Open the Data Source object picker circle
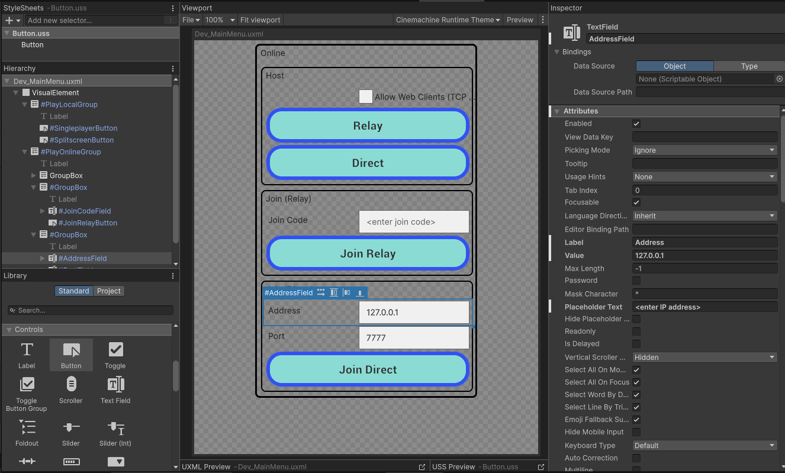The width and height of the screenshot is (785, 473). [x=779, y=79]
